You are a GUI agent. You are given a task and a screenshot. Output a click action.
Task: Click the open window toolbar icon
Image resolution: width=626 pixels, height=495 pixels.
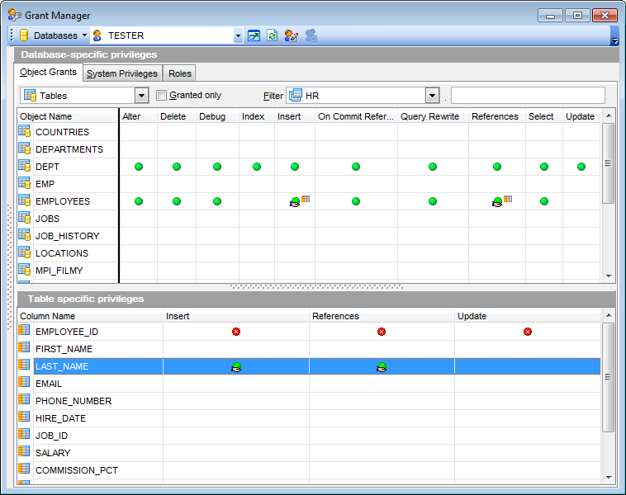(x=254, y=35)
